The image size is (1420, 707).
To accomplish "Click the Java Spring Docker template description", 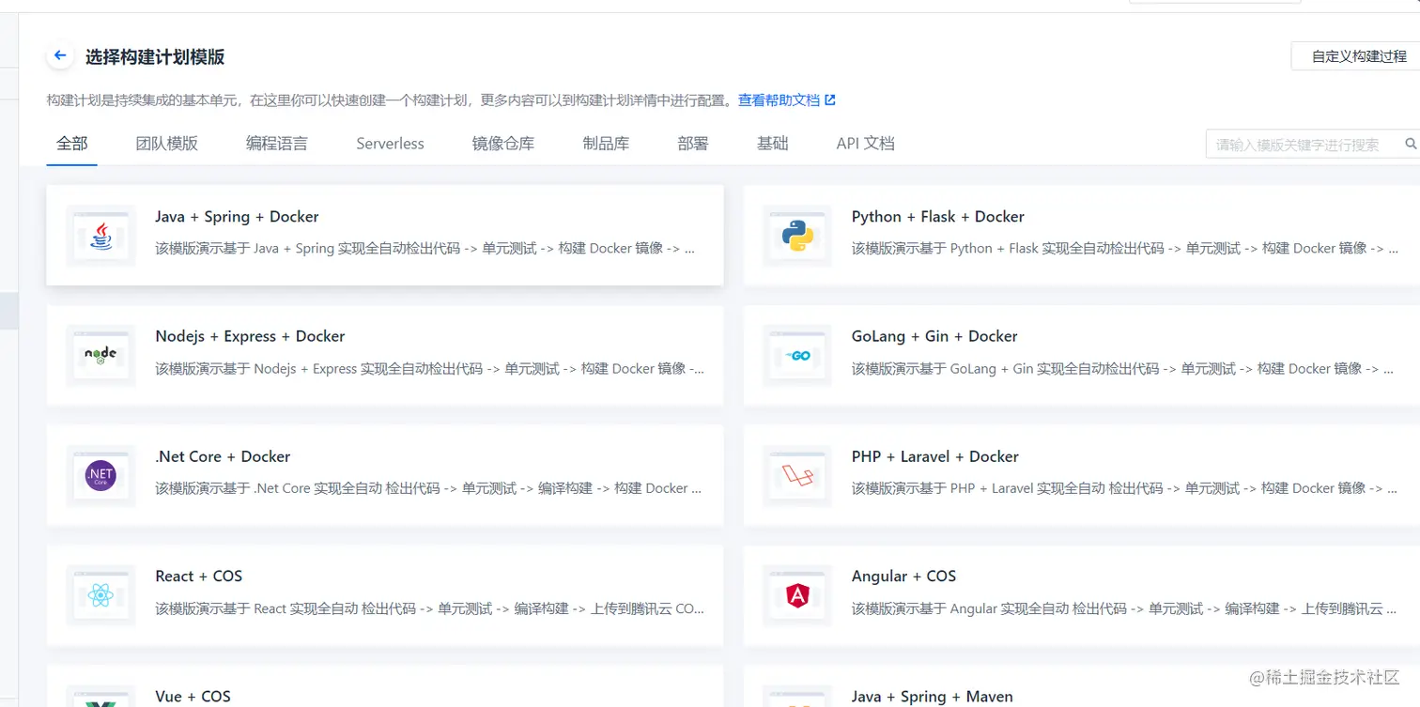I will (x=425, y=249).
